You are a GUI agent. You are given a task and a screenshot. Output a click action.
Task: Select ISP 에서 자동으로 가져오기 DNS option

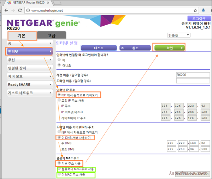point(59,132)
